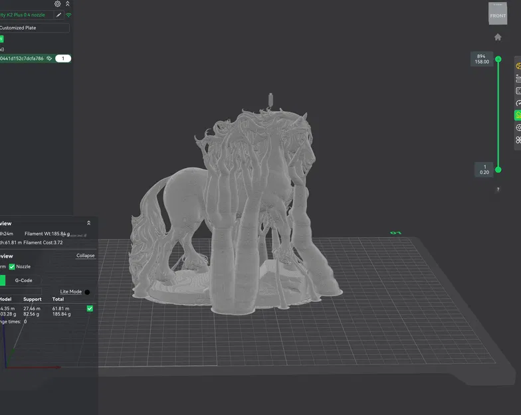
Task: Click the '27.46 m' support length value
Action: 32,308
